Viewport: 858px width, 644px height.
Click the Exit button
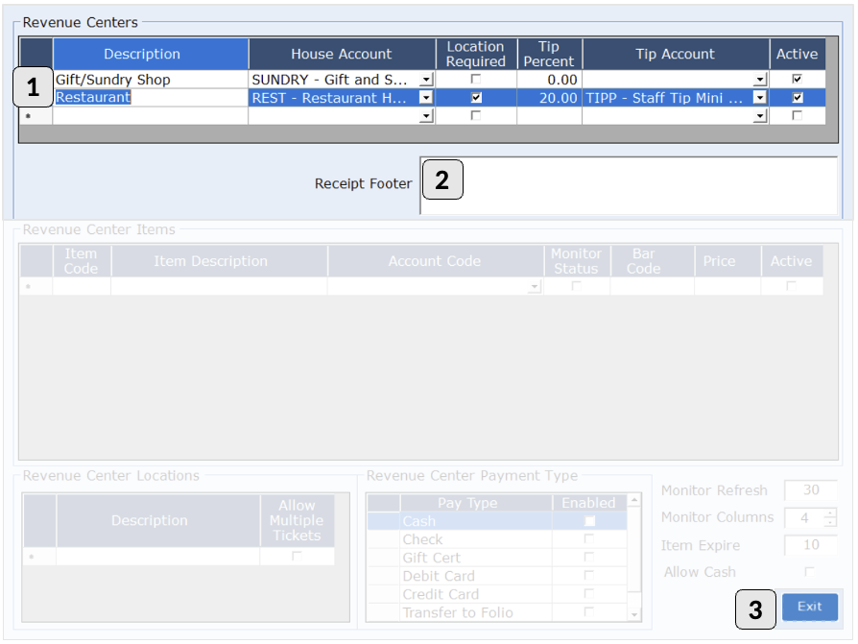click(809, 607)
